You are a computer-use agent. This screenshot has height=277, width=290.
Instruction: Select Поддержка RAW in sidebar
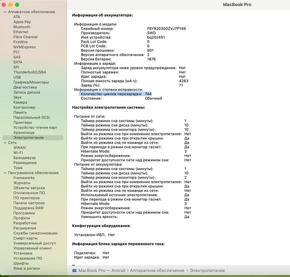coord(28,208)
